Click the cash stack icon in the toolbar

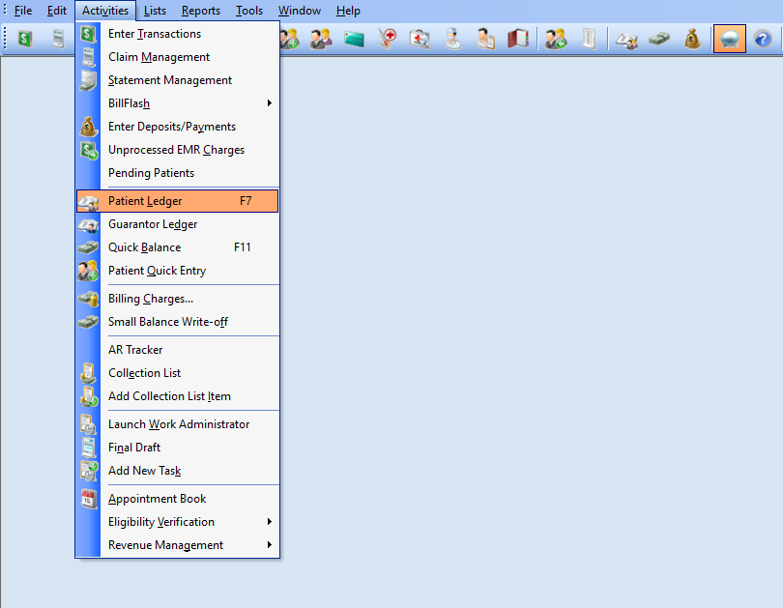[x=659, y=39]
